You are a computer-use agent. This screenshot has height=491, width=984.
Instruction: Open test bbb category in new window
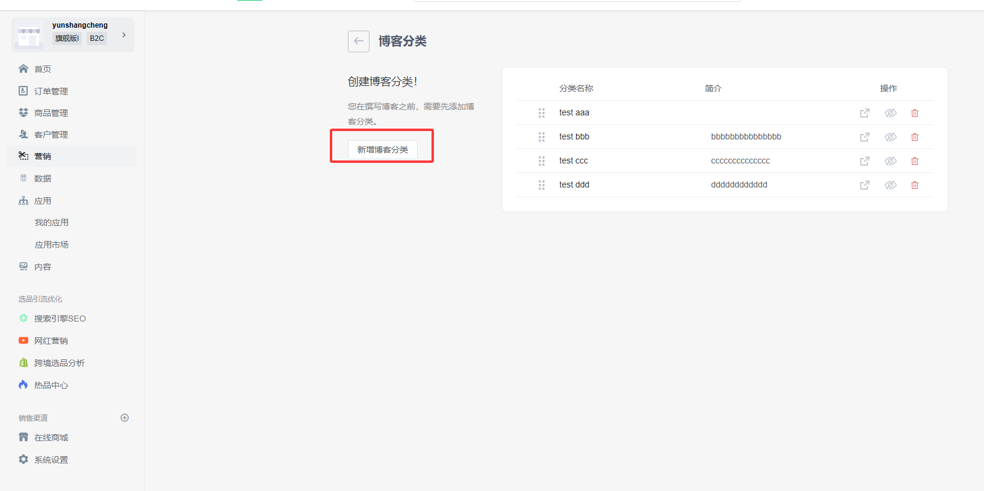(864, 137)
